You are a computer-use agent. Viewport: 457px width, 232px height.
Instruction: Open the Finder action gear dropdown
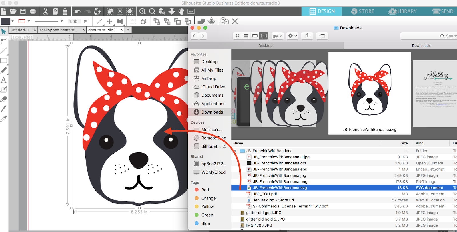(293, 36)
